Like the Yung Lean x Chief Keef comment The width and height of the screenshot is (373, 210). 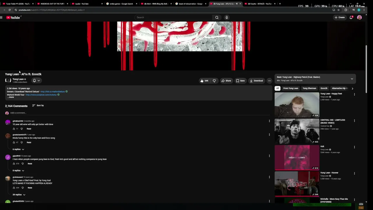(14, 188)
